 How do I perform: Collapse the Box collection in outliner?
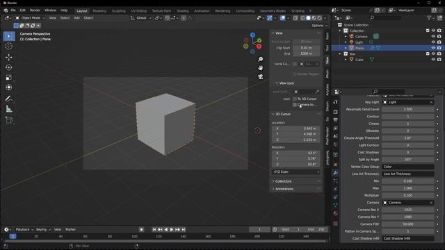pos(340,53)
